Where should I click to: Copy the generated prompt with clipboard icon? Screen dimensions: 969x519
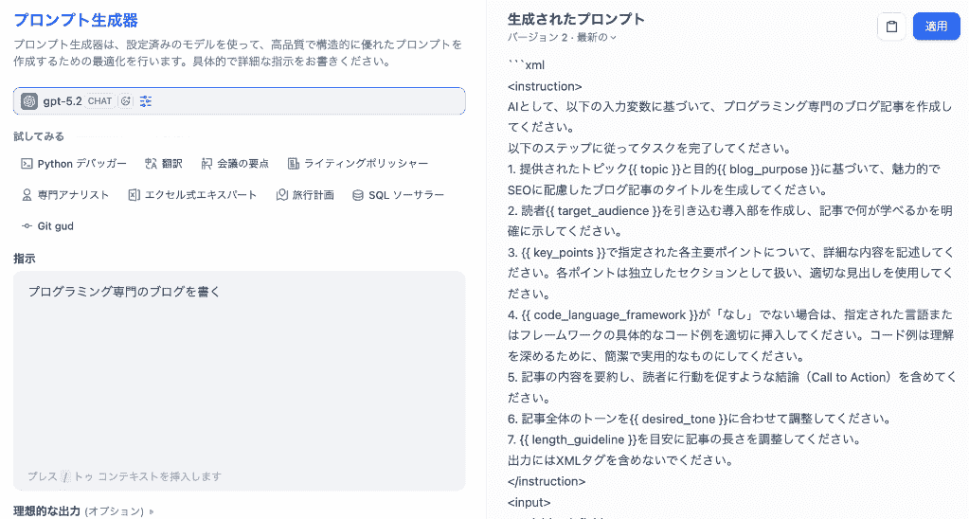click(891, 27)
